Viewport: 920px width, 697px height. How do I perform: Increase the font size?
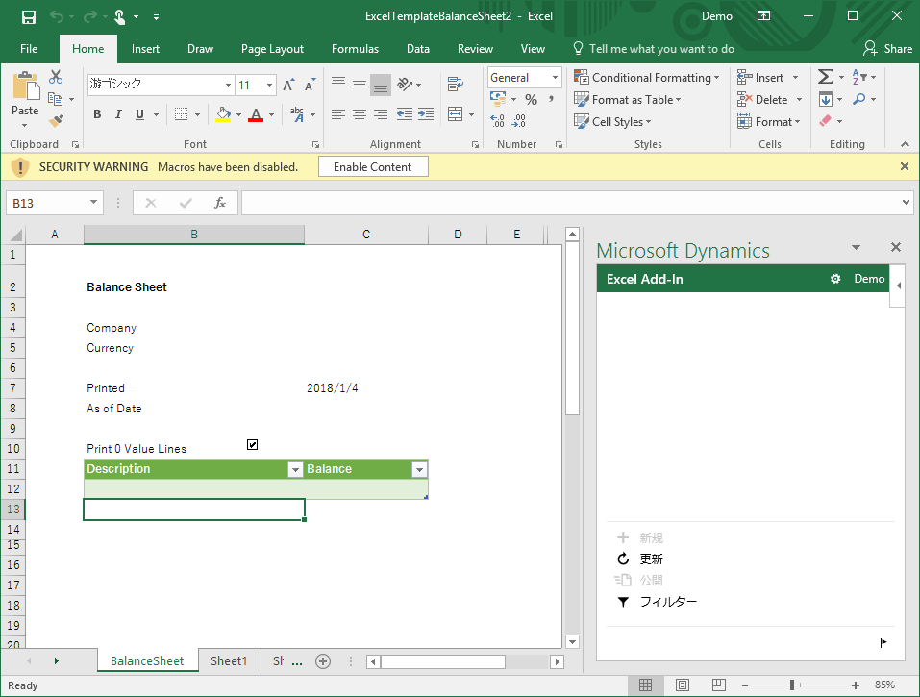(x=288, y=85)
